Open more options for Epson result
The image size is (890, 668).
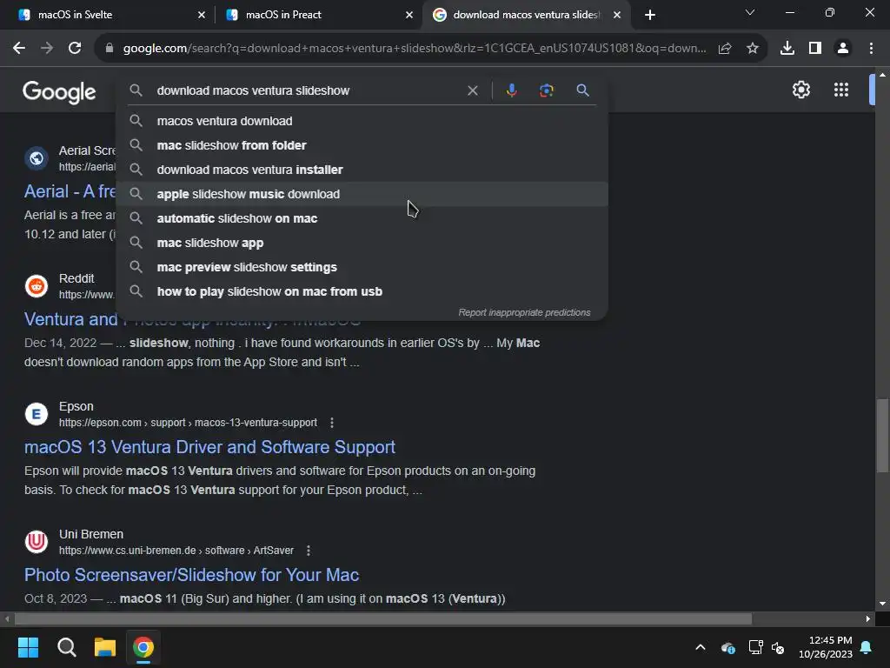332,423
